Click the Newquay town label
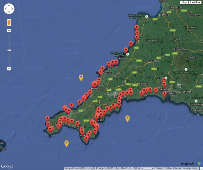 coord(97,89)
